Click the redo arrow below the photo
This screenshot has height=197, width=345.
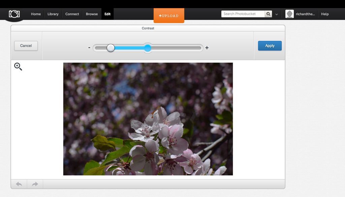point(34,184)
